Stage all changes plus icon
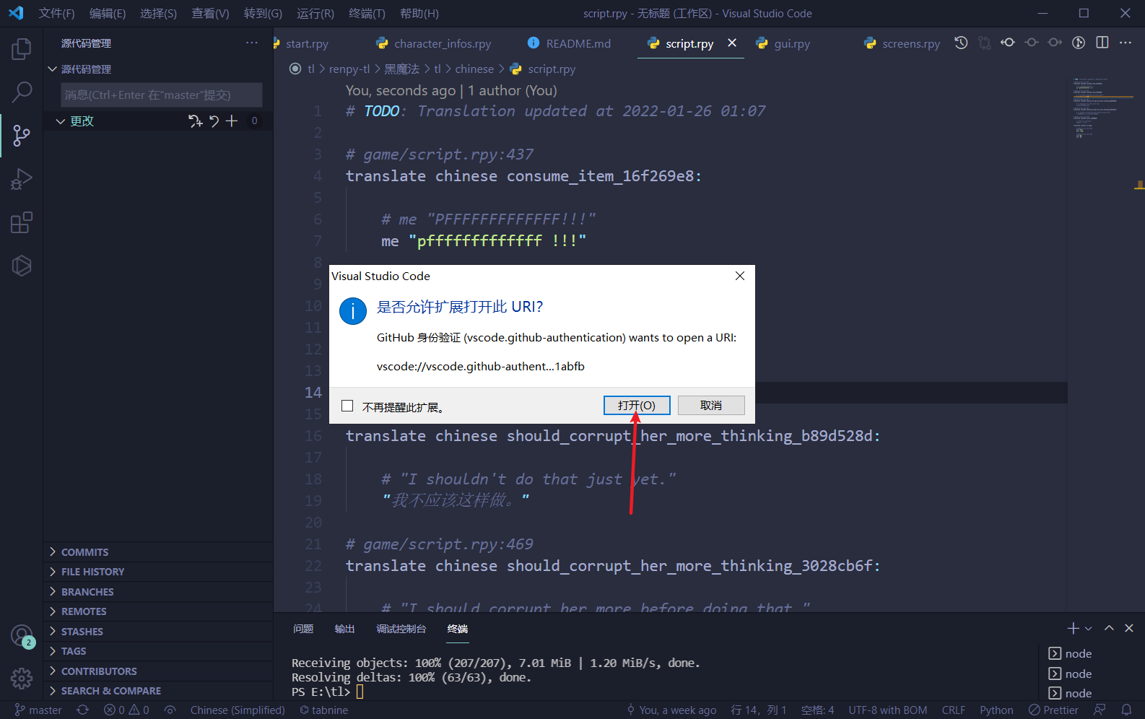The image size is (1145, 719). [232, 121]
